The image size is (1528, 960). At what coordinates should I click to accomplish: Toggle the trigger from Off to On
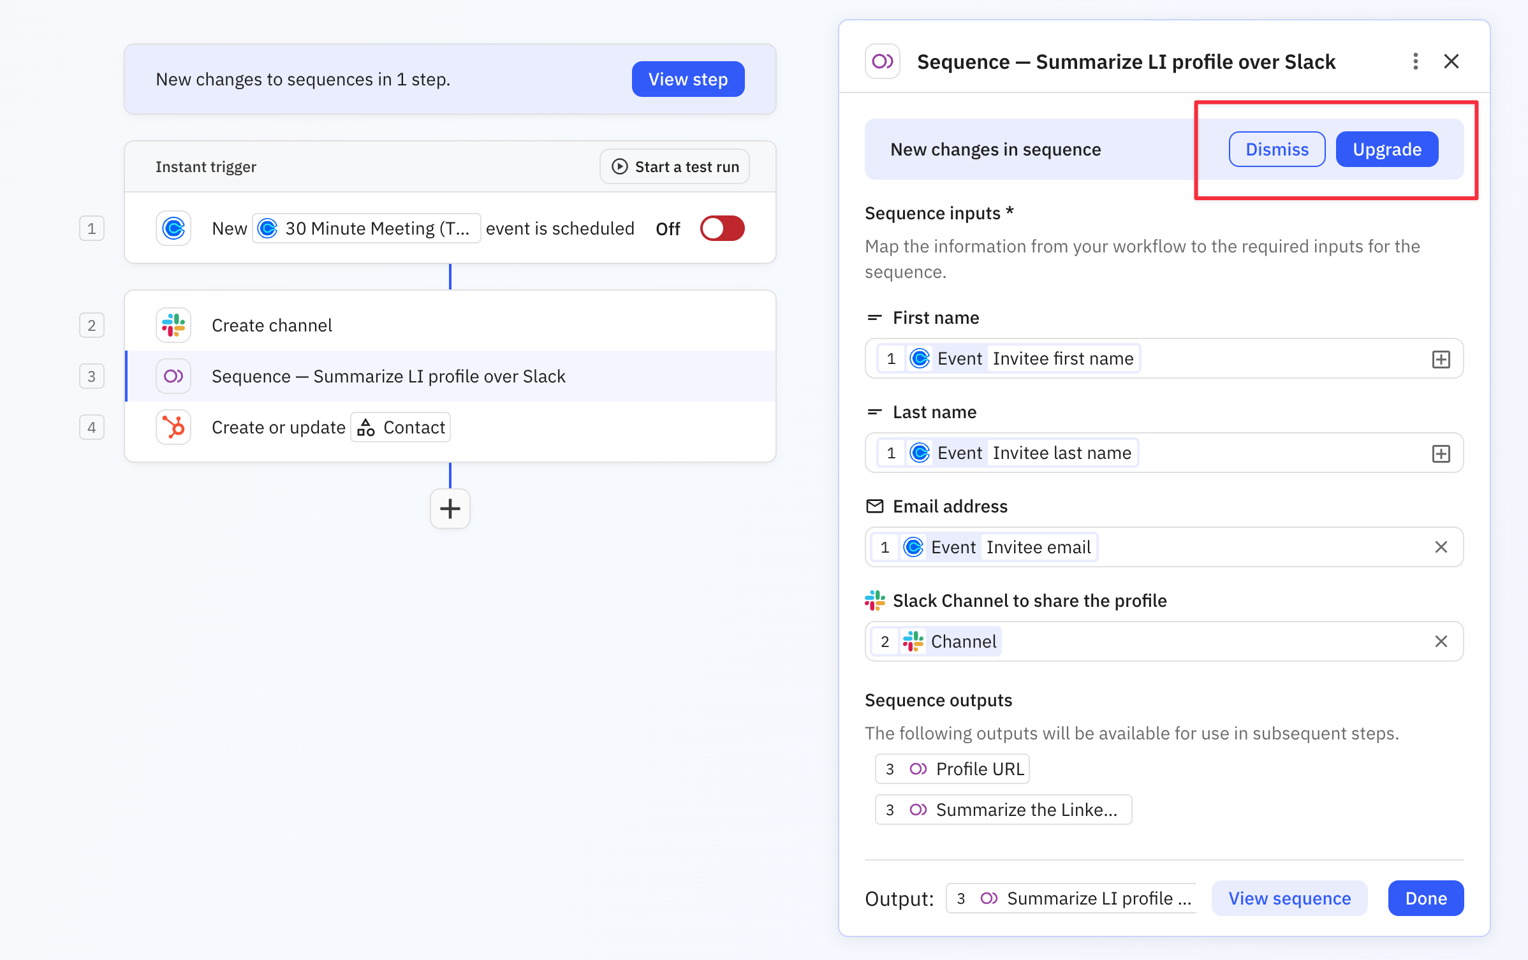(x=721, y=228)
